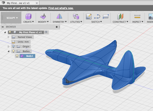Click the Utilities convert icon
153x111 pixels.
(76, 17)
